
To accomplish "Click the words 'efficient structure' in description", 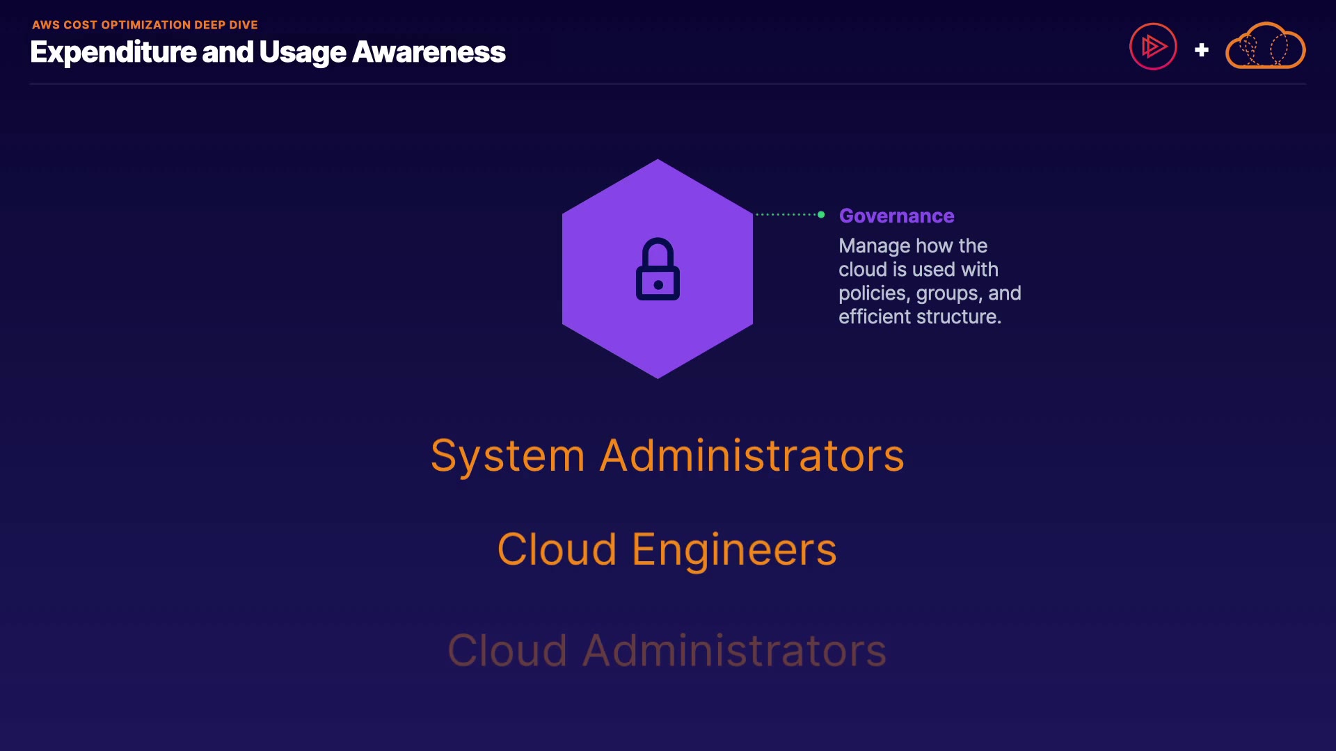I will 918,317.
